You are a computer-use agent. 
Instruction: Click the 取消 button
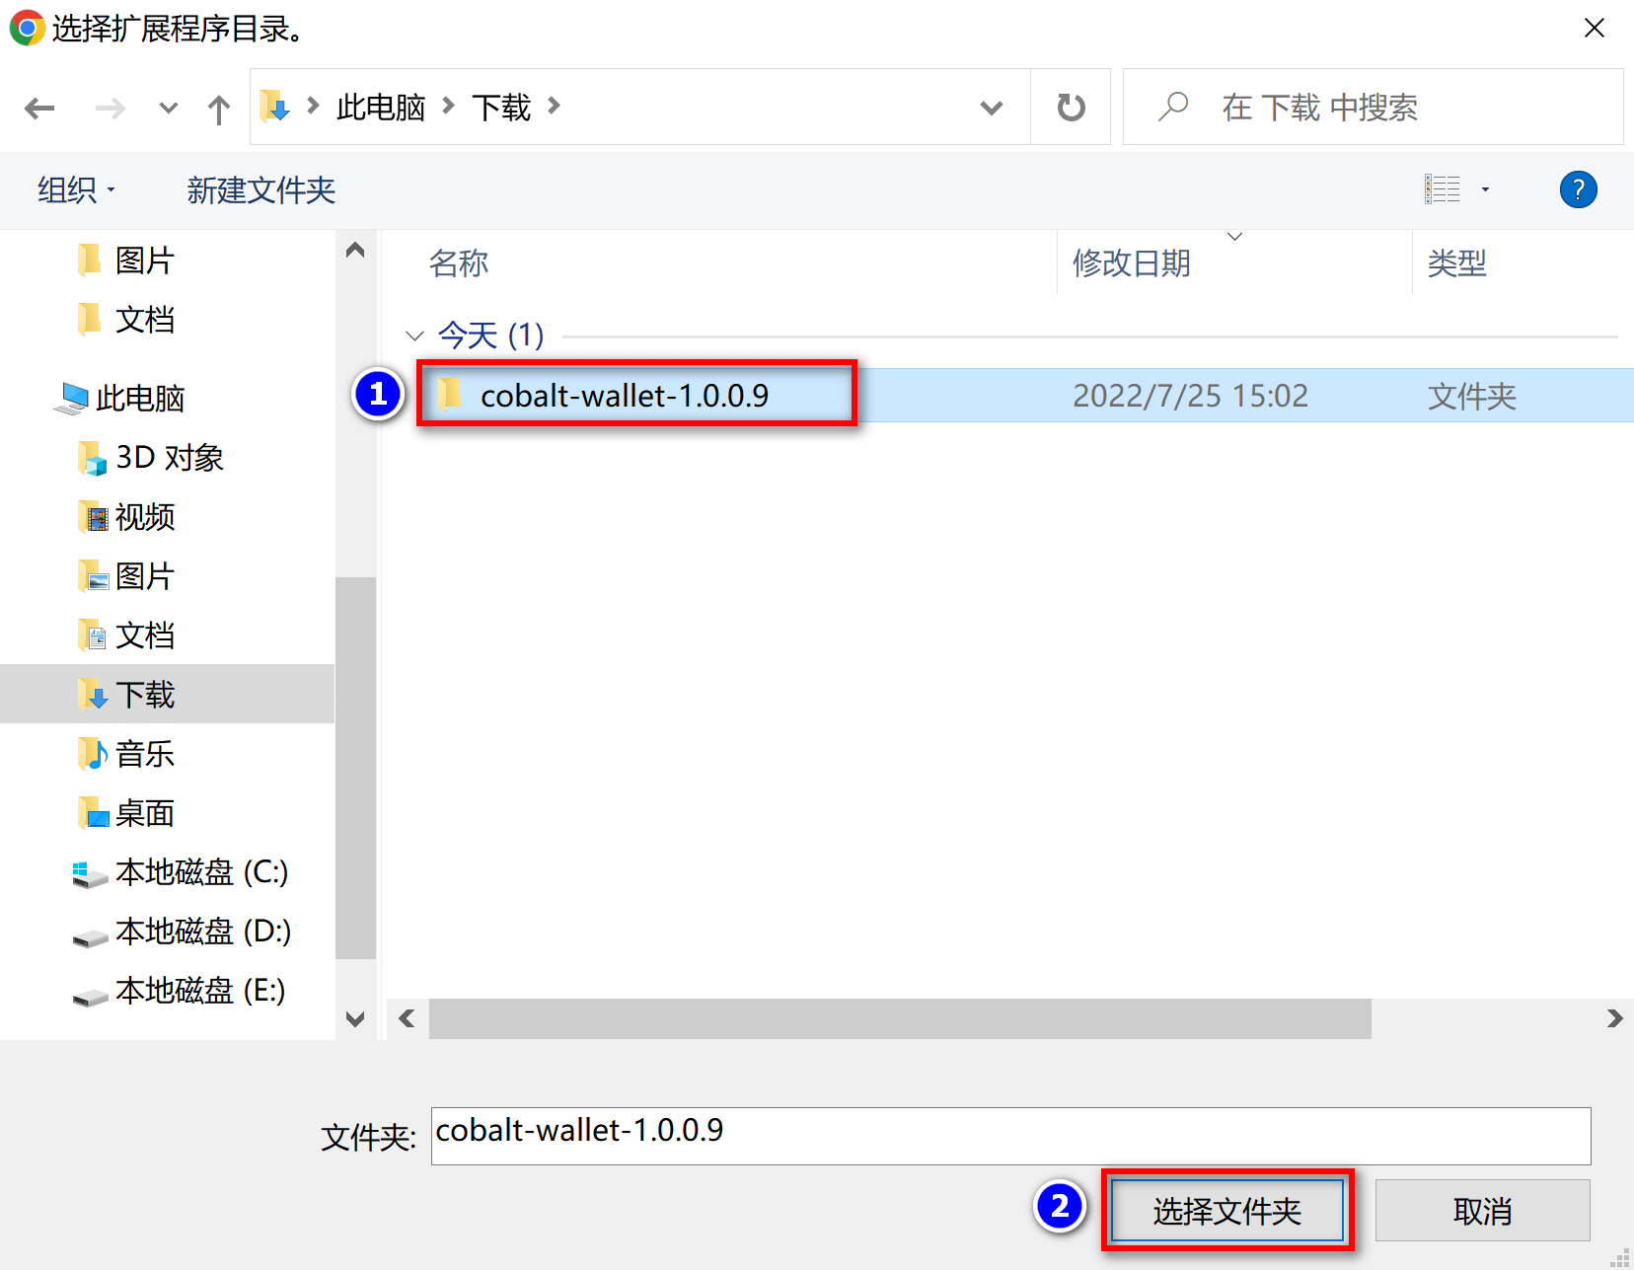click(1482, 1210)
